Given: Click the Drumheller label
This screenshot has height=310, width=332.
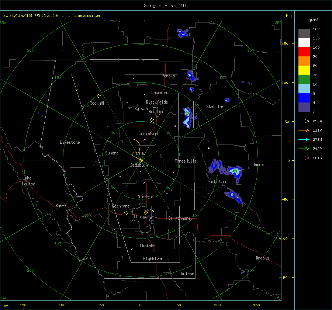Looking at the screenshot, I should coord(216,182).
